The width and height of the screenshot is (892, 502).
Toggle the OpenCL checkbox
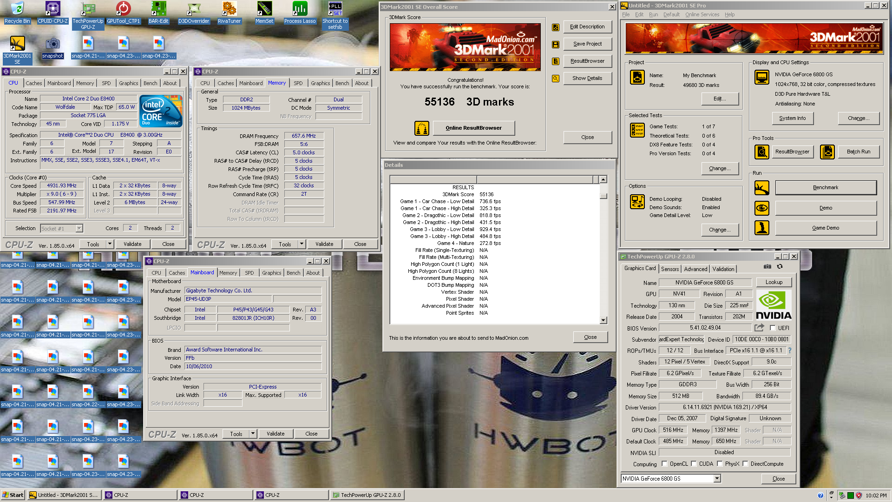(664, 463)
